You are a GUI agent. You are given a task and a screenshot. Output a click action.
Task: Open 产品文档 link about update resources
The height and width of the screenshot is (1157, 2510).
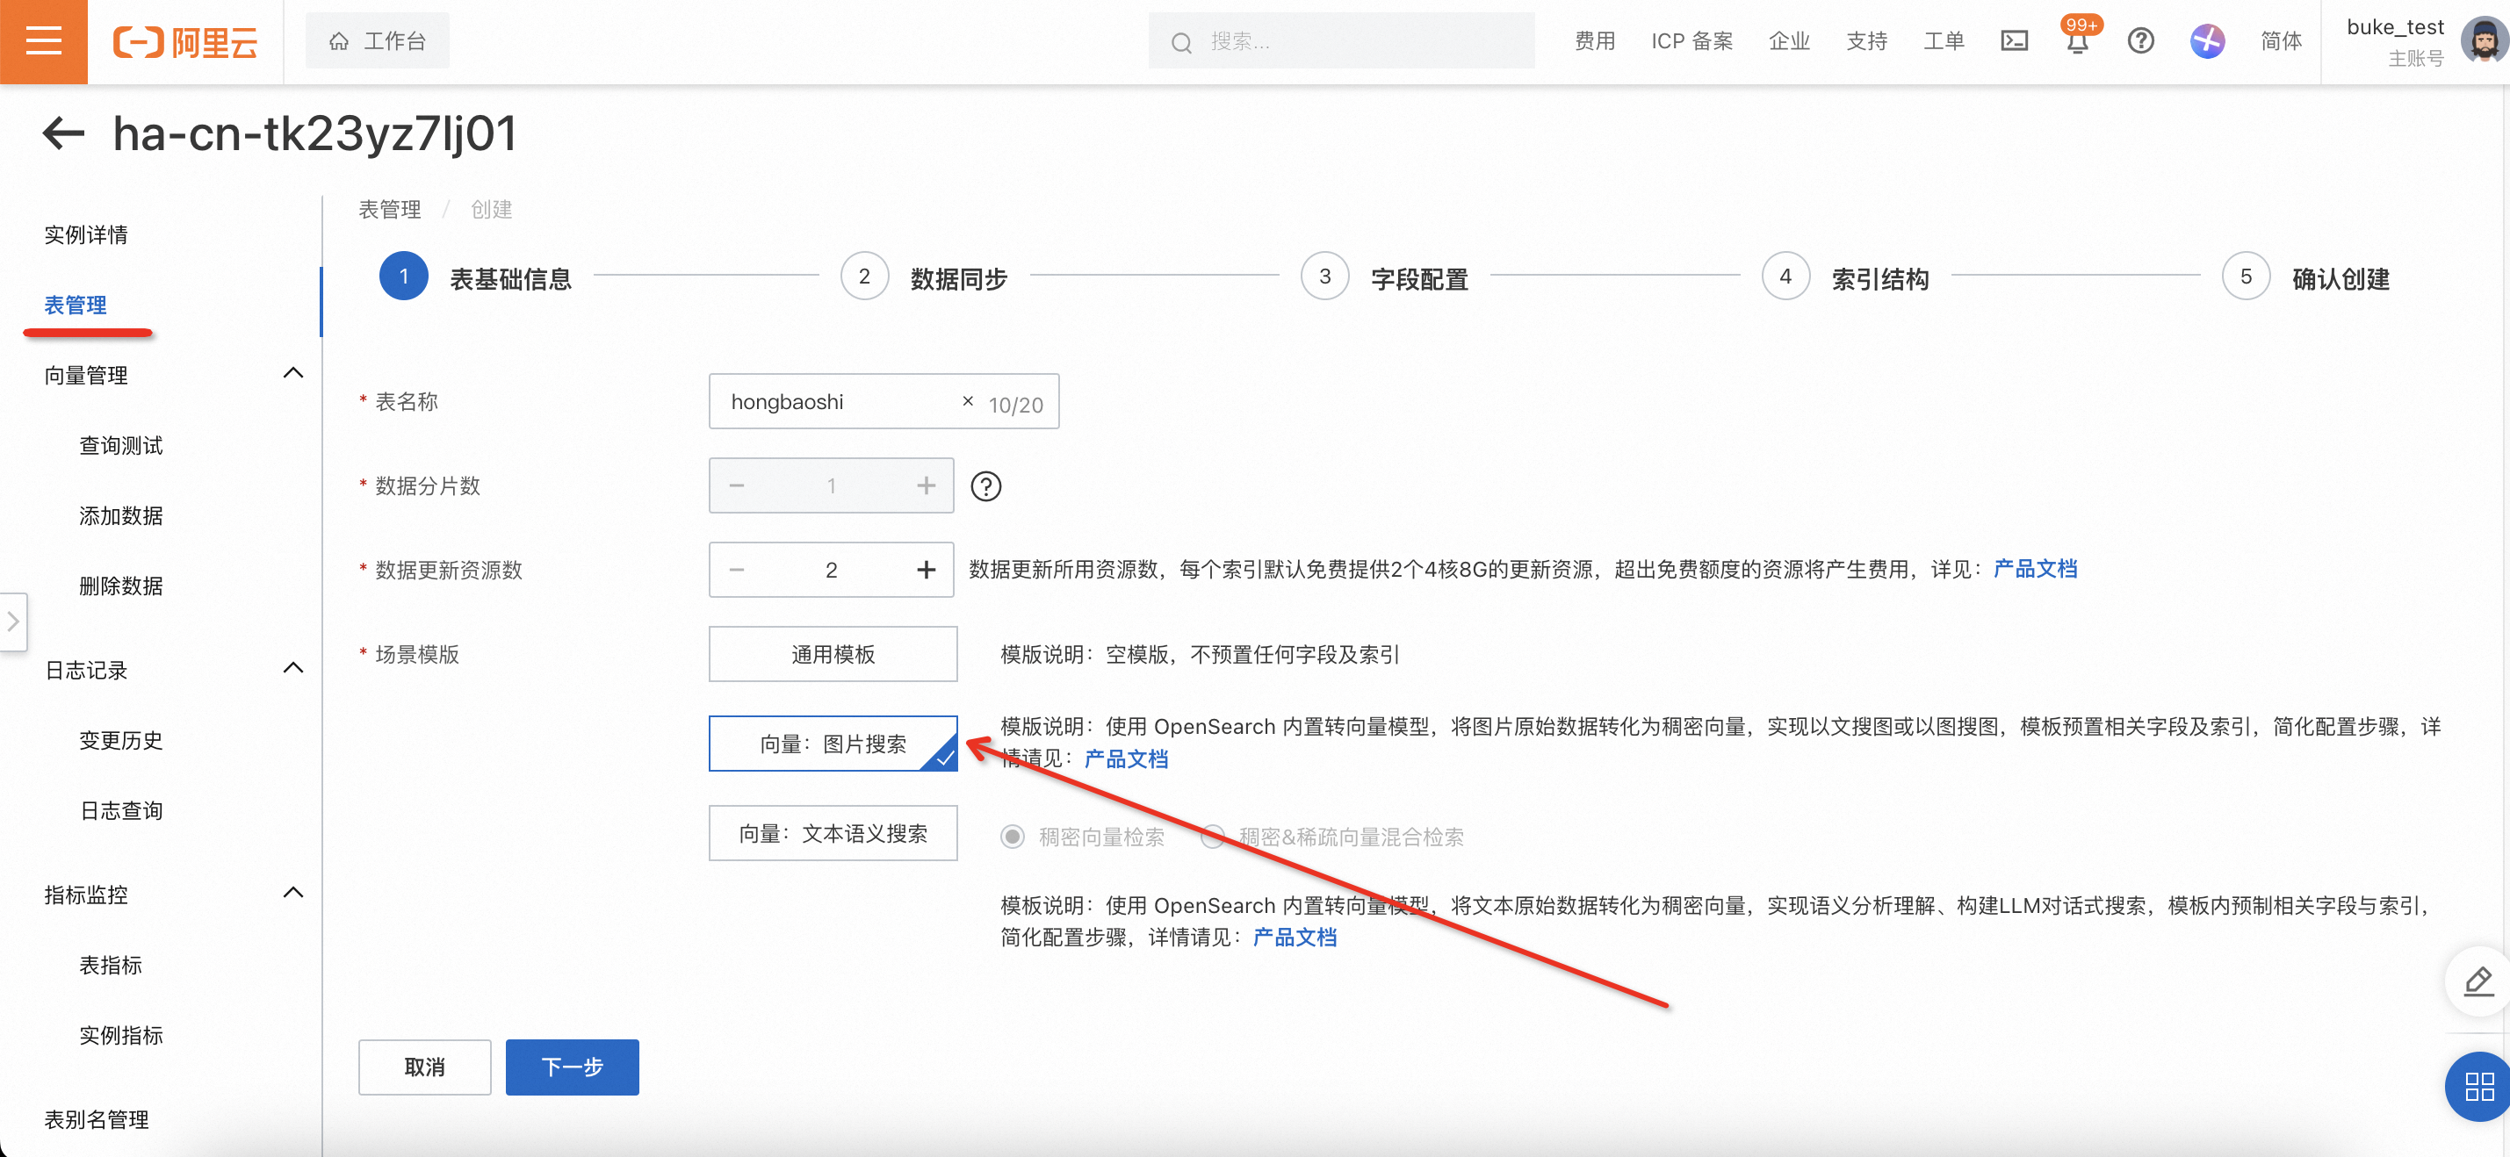(2035, 570)
